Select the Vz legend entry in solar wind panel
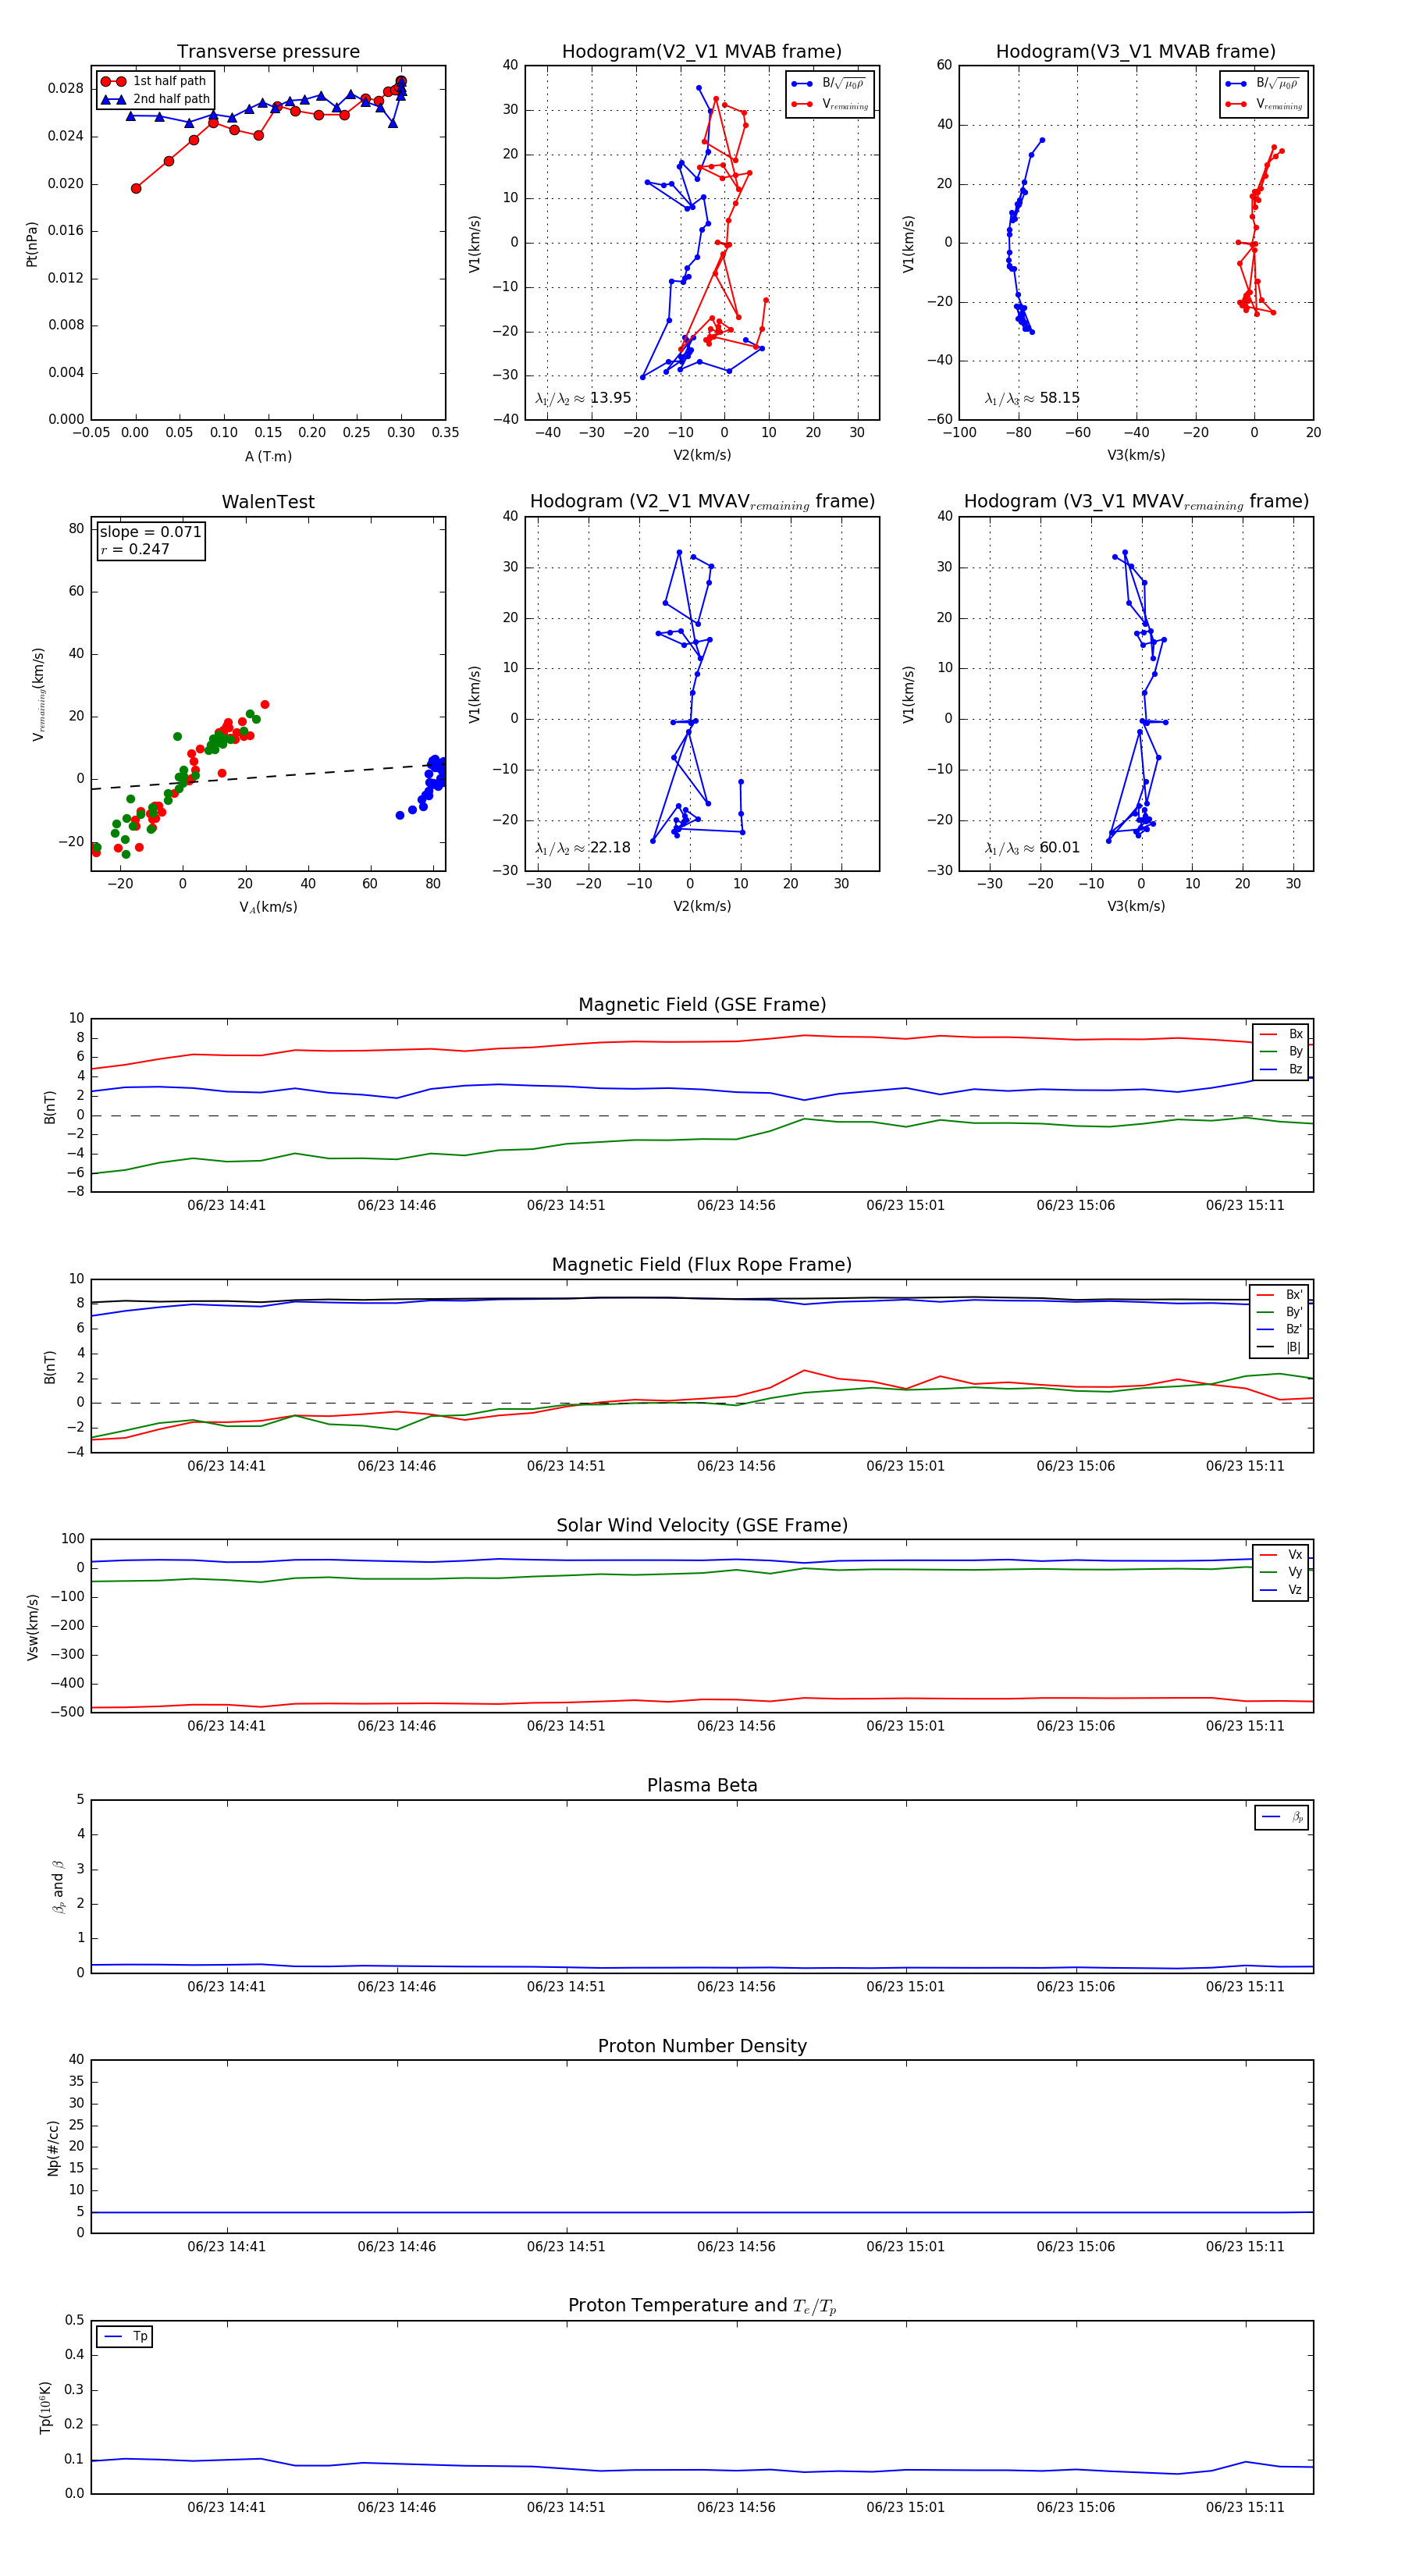1405x2576 pixels. (1281, 1590)
